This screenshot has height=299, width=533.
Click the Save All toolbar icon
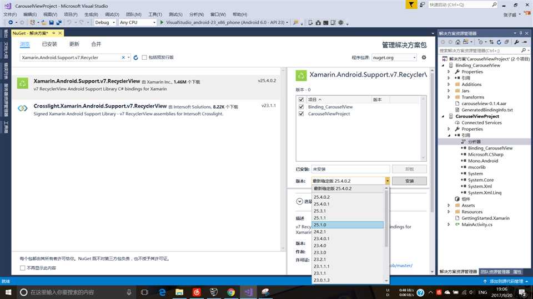(x=59, y=22)
